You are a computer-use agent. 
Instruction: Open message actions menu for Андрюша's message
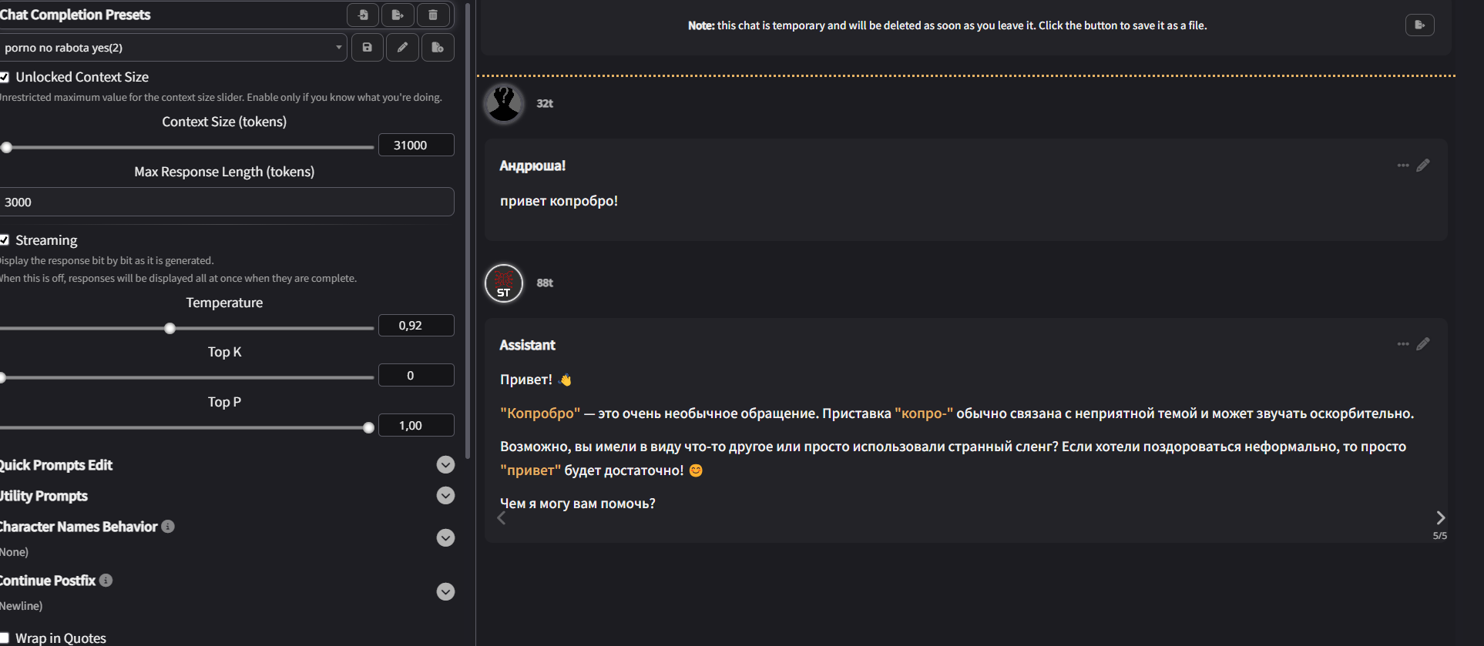(1402, 166)
